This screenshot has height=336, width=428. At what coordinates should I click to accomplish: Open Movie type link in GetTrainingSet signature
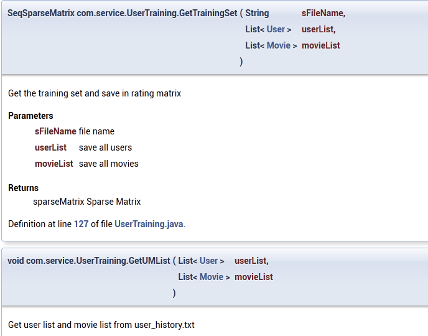(x=278, y=45)
